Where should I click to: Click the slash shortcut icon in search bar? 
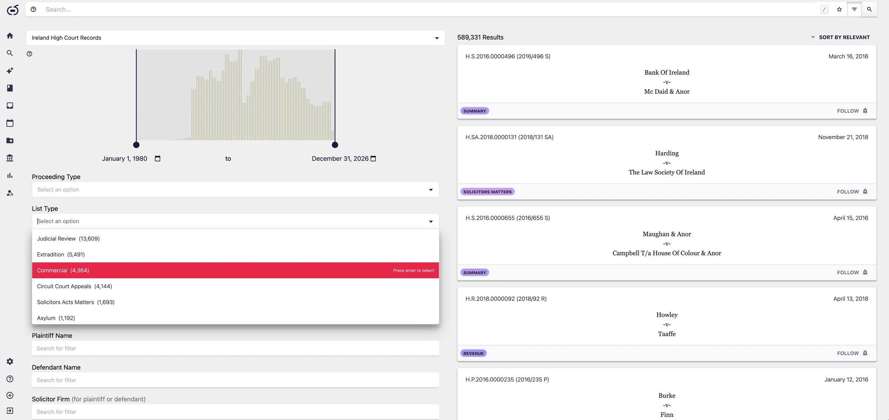(824, 10)
